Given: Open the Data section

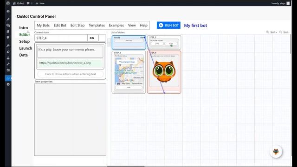Looking at the screenshot, I should click(23, 55).
